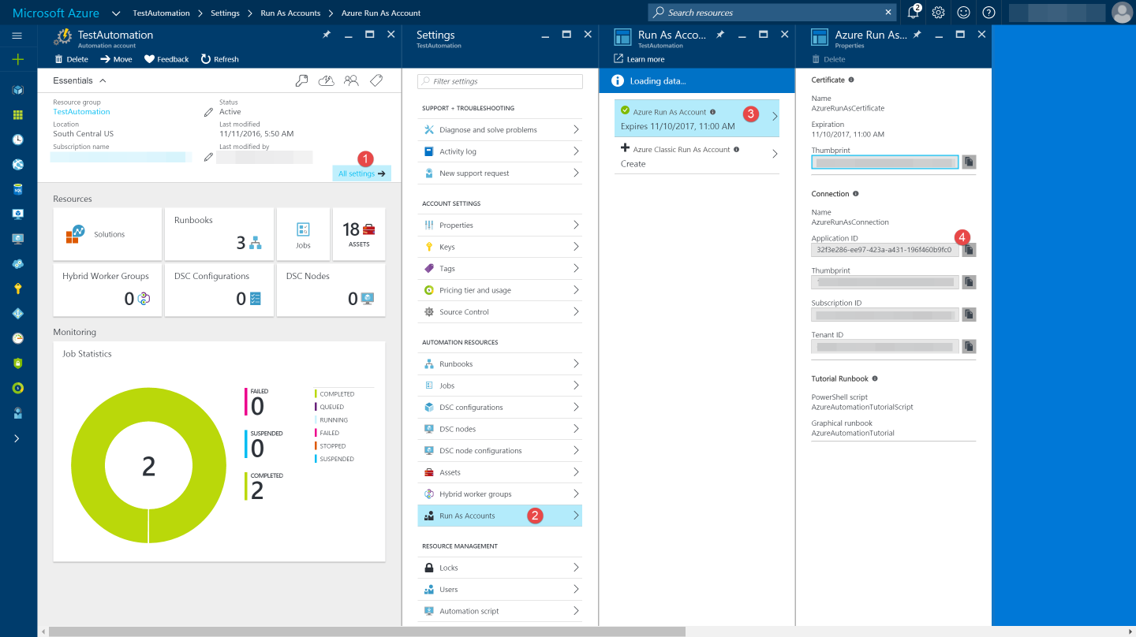Open the Azure breadcrumb dropdown chevron
Image resolution: width=1136 pixels, height=637 pixels.
116,13
